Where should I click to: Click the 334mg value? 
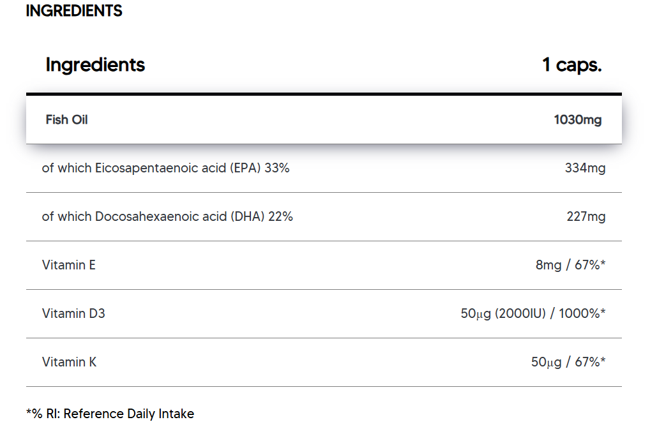(x=585, y=169)
